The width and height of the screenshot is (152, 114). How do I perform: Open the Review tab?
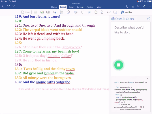[90, 7]
